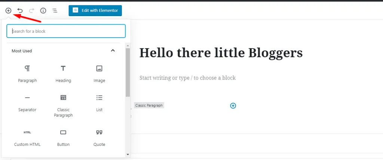Click the Undo arrow icon
Viewport: 383px width, 160px height.
(20, 10)
